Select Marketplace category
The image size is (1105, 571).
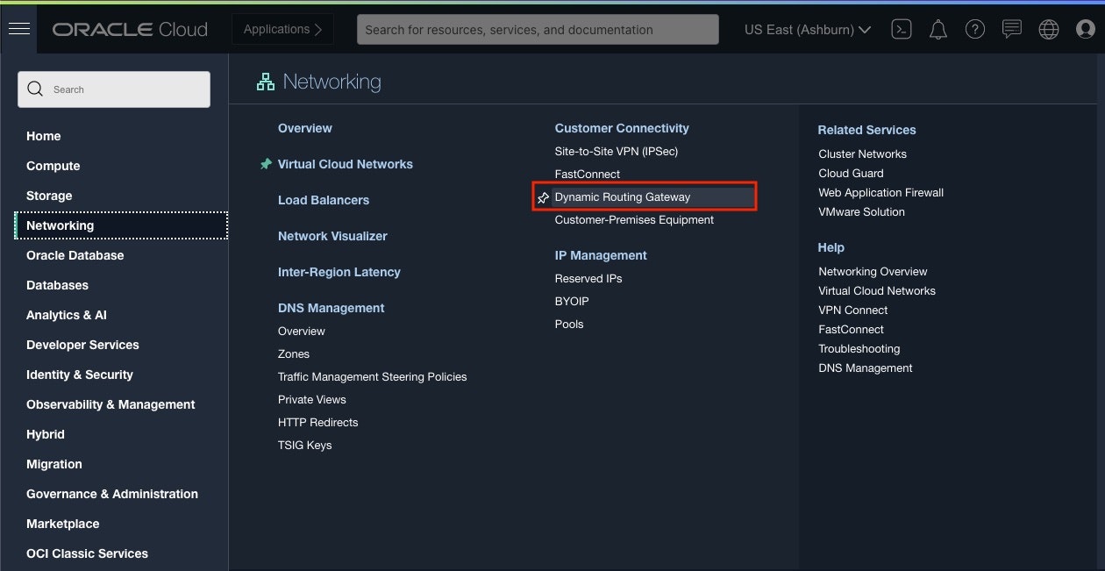click(x=63, y=524)
